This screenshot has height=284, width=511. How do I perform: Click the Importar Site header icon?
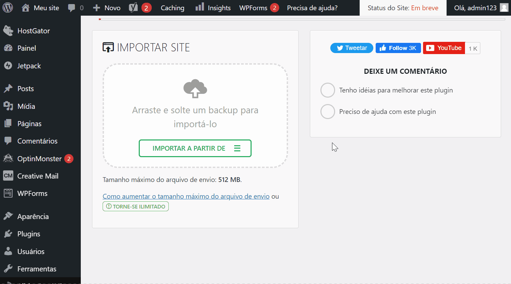[108, 47]
